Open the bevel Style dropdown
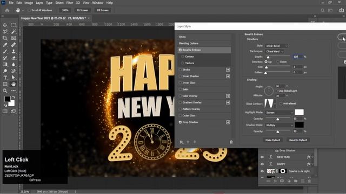The image size is (346, 194). (276, 46)
